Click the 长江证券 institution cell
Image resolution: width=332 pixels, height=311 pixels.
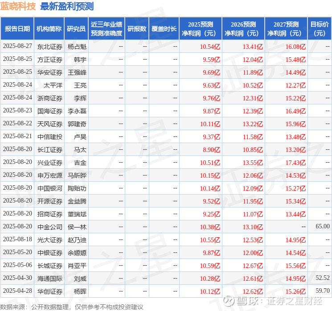pyautogui.click(x=50, y=150)
